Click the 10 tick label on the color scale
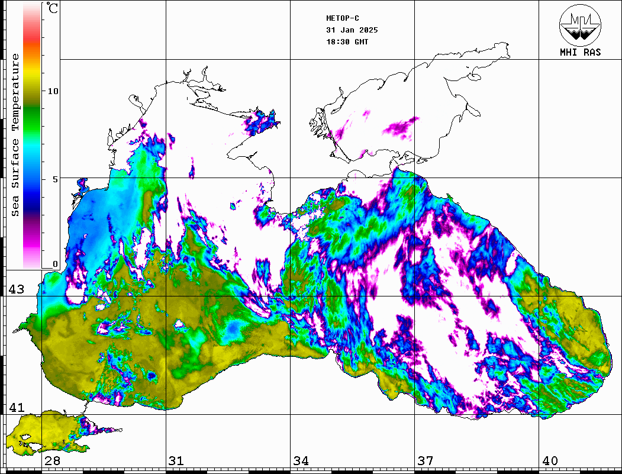 [53, 91]
